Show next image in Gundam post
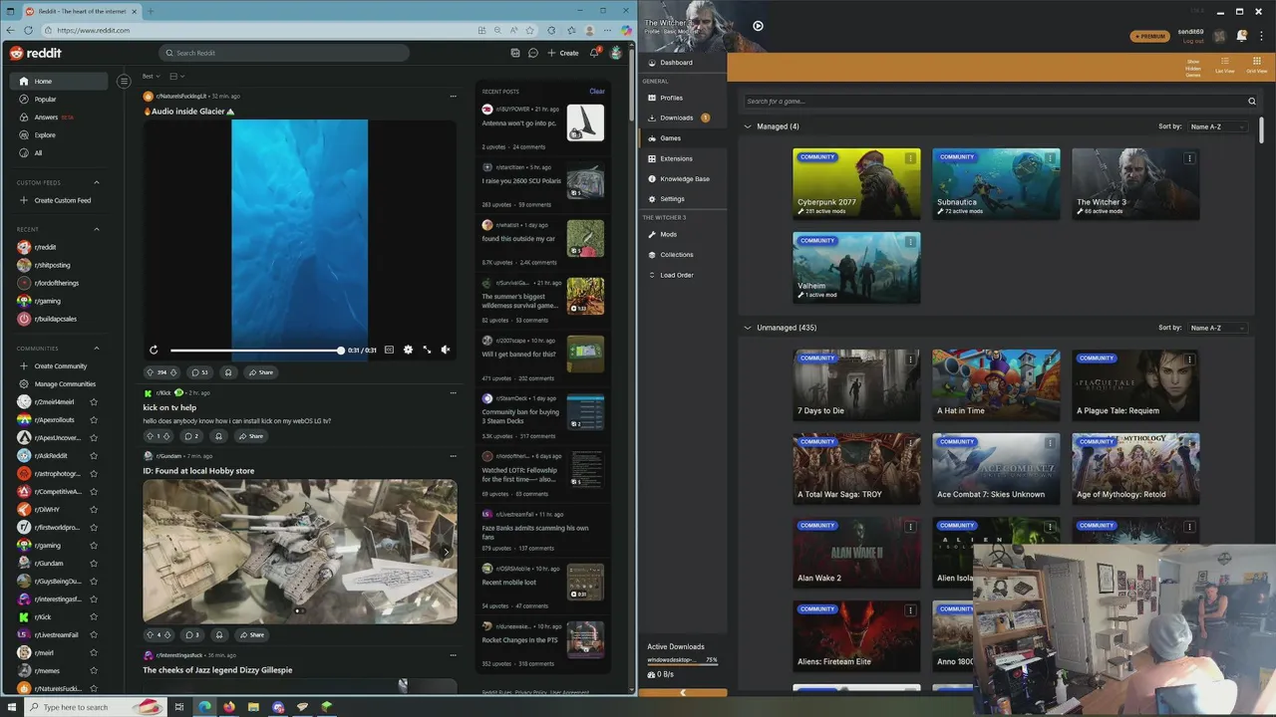This screenshot has width=1276, height=717. (446, 552)
